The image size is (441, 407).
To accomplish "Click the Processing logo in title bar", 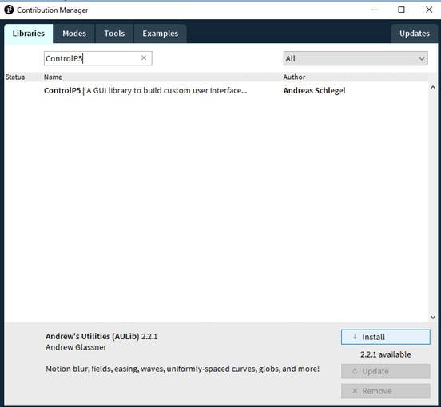I will (9, 10).
